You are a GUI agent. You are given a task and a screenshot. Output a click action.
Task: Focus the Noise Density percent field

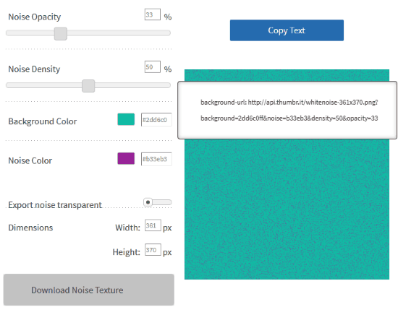[x=152, y=67]
